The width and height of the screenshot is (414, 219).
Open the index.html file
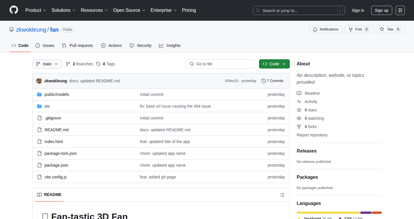[54, 142]
